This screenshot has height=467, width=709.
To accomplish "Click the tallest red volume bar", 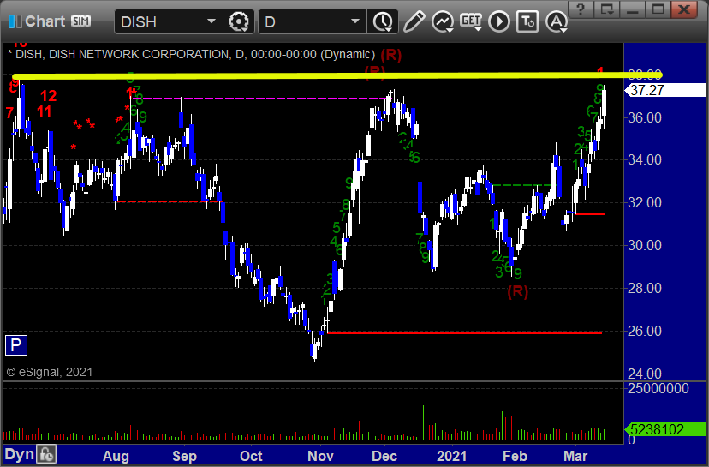I will coord(420,414).
